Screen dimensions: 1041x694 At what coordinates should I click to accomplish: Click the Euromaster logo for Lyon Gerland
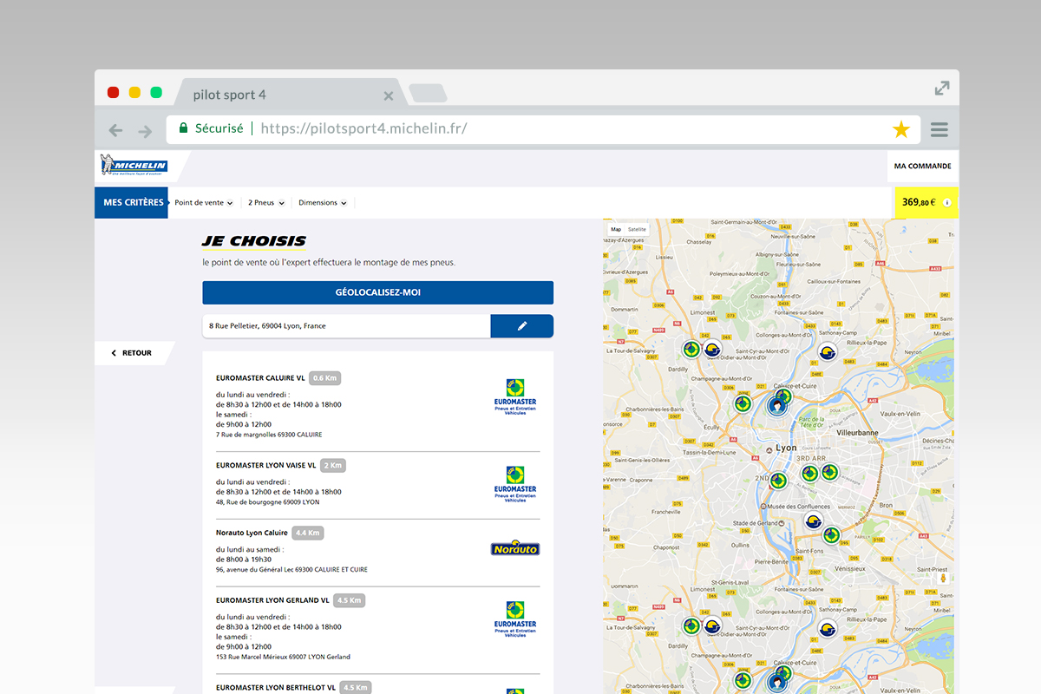(x=515, y=619)
